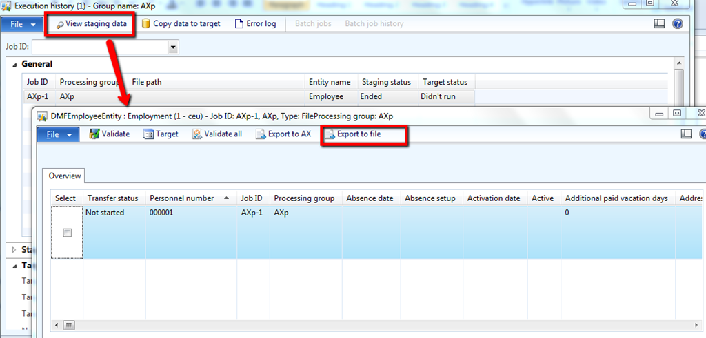Screen dimensions: 706x338
Task: Click Activation date column header
Action: coord(495,198)
